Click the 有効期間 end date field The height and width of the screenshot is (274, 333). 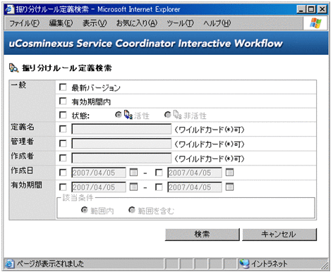pyautogui.click(x=195, y=187)
